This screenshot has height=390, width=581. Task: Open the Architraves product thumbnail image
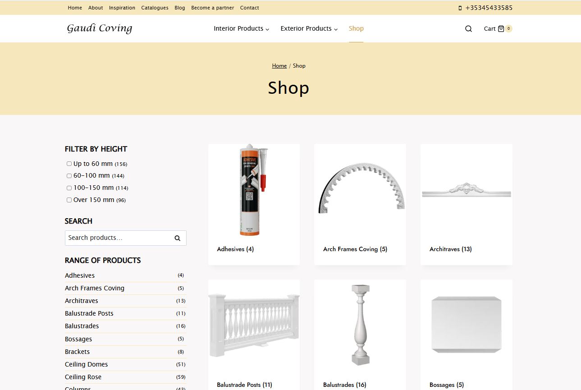coord(467,190)
